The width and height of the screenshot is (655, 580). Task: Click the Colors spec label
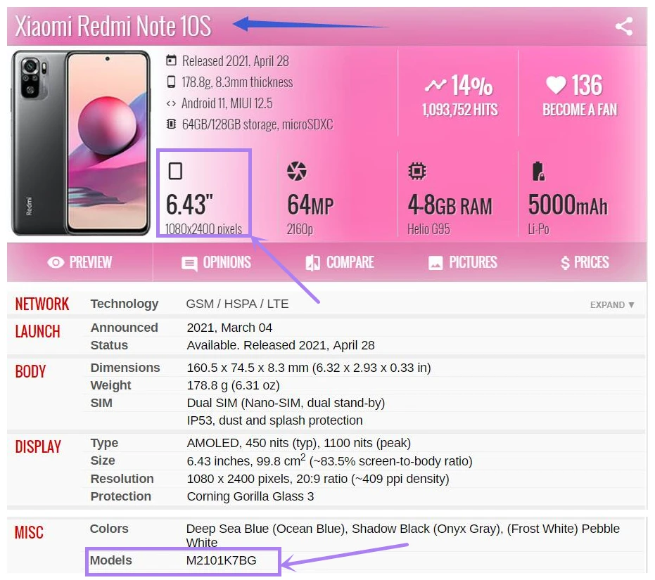tap(109, 529)
